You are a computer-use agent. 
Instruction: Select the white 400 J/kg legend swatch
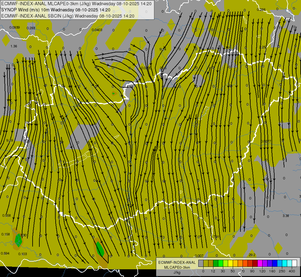pyautogui.click(x=294, y=263)
